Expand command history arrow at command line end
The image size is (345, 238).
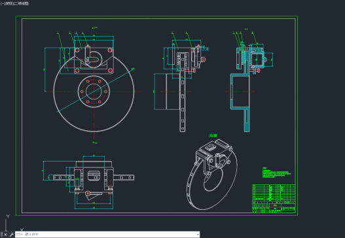[198, 235]
